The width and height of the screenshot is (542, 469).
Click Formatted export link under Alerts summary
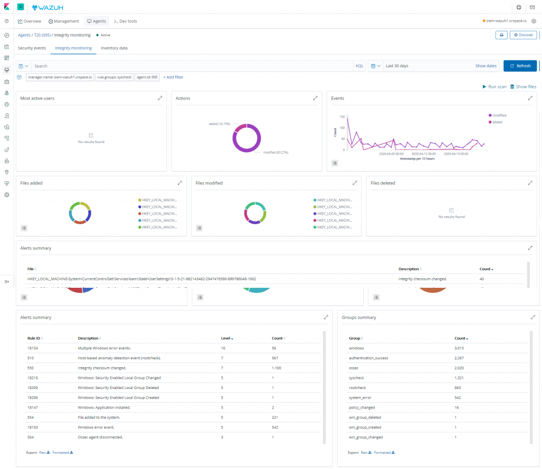[62, 453]
